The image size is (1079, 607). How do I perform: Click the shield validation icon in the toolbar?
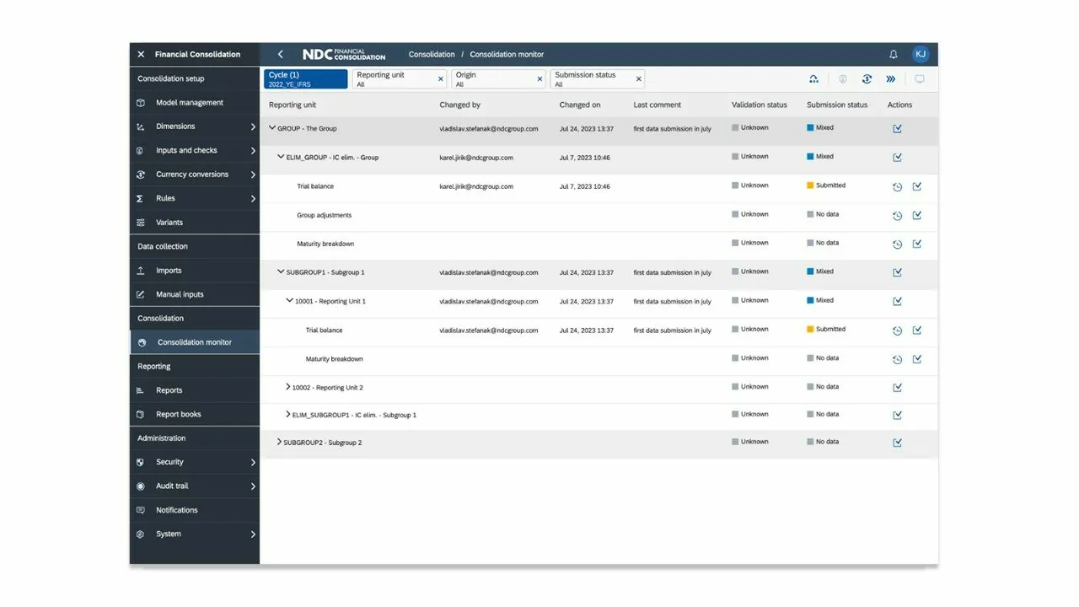point(842,78)
